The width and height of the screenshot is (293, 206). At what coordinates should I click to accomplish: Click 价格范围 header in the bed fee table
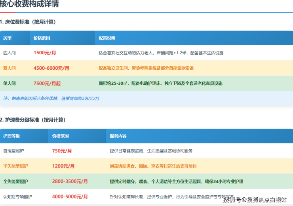coord(42,38)
